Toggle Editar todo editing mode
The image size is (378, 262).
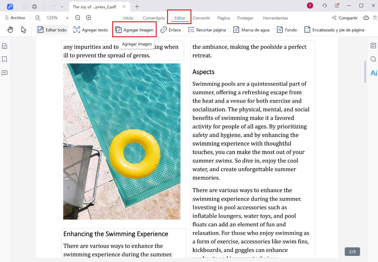pos(52,30)
